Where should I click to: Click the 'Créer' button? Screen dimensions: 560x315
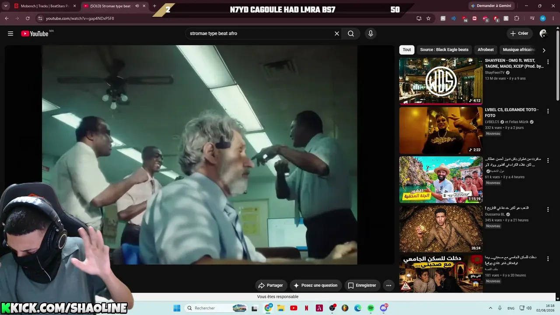pos(519,34)
